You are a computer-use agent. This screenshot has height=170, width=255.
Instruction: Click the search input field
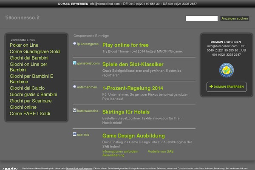coord(201,18)
